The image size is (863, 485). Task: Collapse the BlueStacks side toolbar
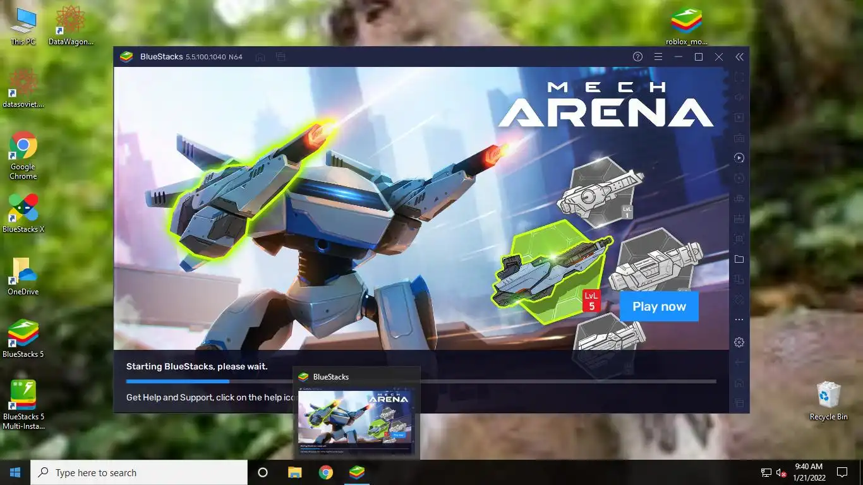pos(739,57)
